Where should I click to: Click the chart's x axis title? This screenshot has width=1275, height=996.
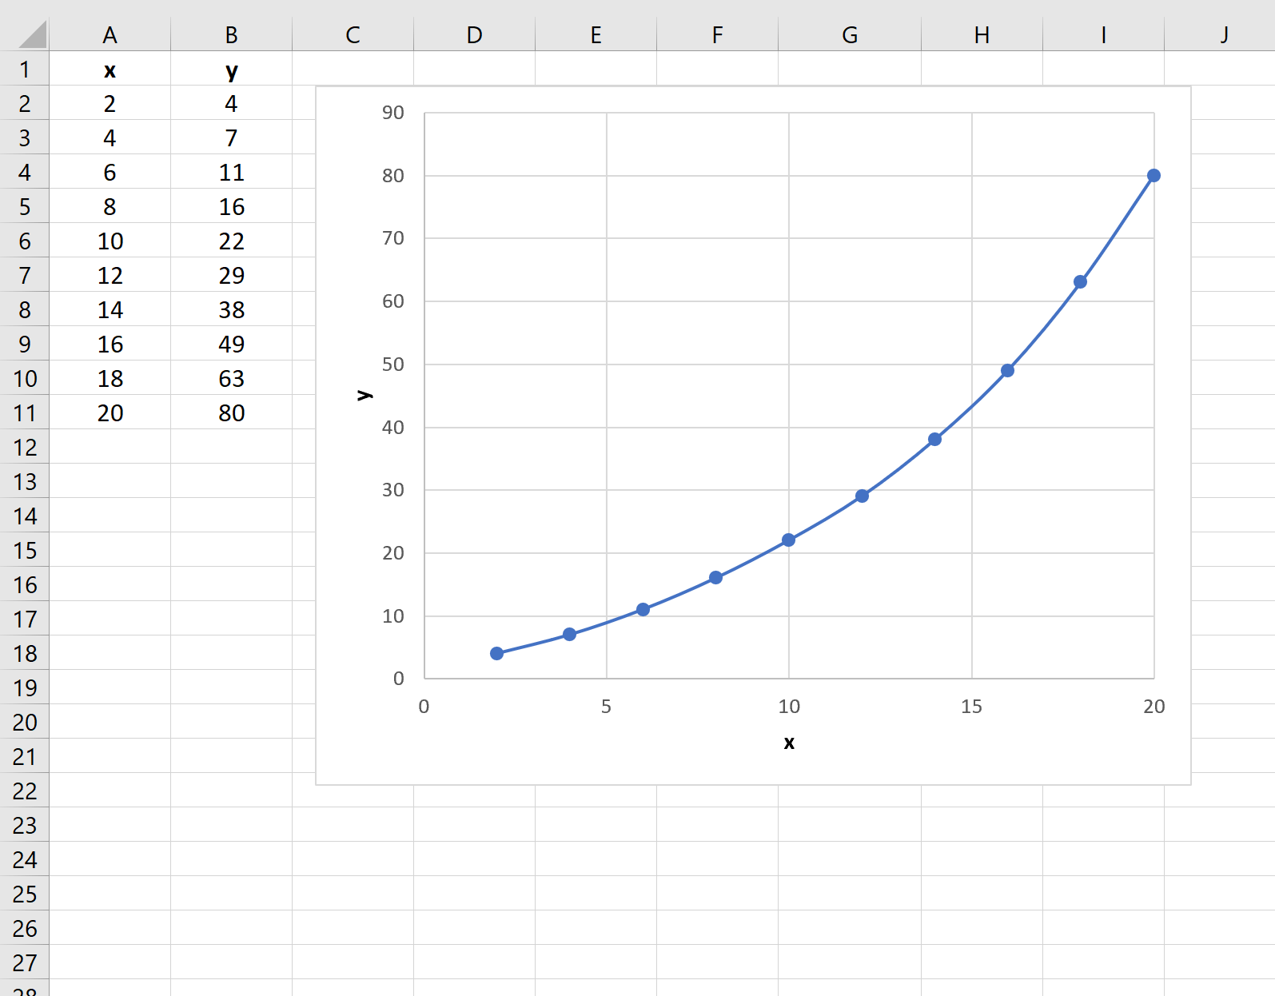click(x=789, y=743)
